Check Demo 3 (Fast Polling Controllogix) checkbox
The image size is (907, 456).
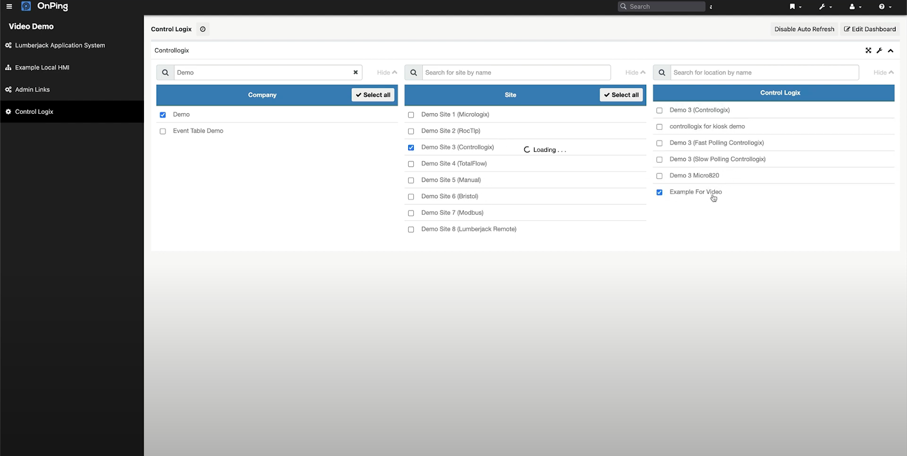tap(659, 143)
